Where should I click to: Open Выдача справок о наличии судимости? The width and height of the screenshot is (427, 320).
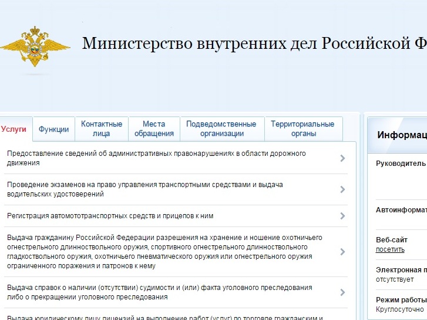coord(159,292)
